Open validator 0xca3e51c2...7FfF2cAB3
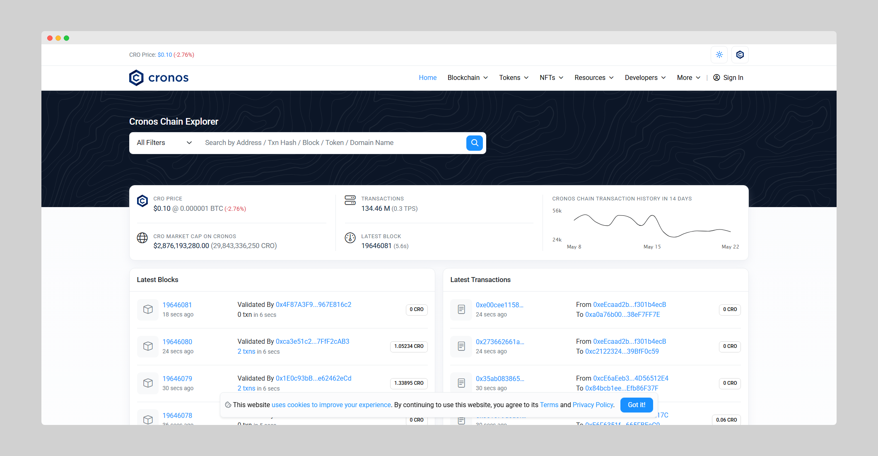Viewport: 878px width, 456px height. point(313,342)
